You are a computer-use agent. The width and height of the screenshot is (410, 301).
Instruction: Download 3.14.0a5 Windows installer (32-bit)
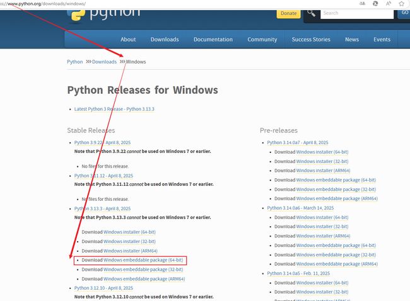pyautogui.click(x=322, y=292)
